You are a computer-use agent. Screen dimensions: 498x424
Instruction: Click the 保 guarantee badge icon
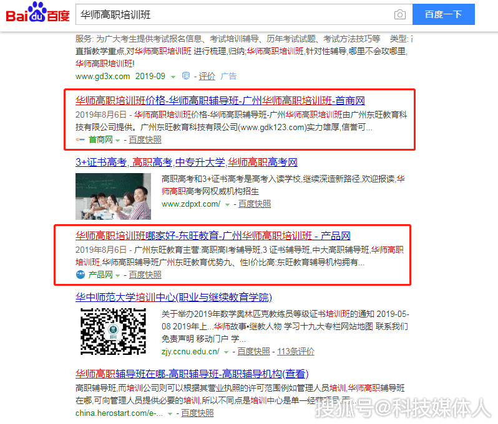(x=186, y=76)
